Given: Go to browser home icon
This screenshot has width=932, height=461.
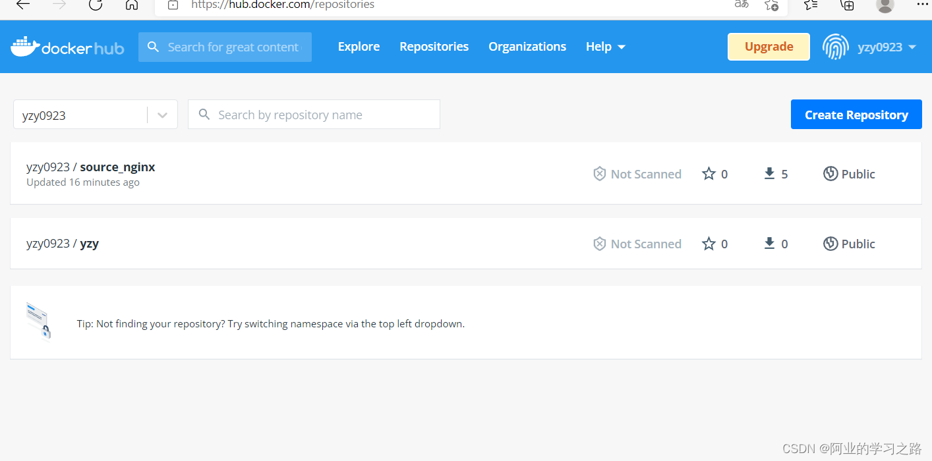Looking at the screenshot, I should point(132,5).
